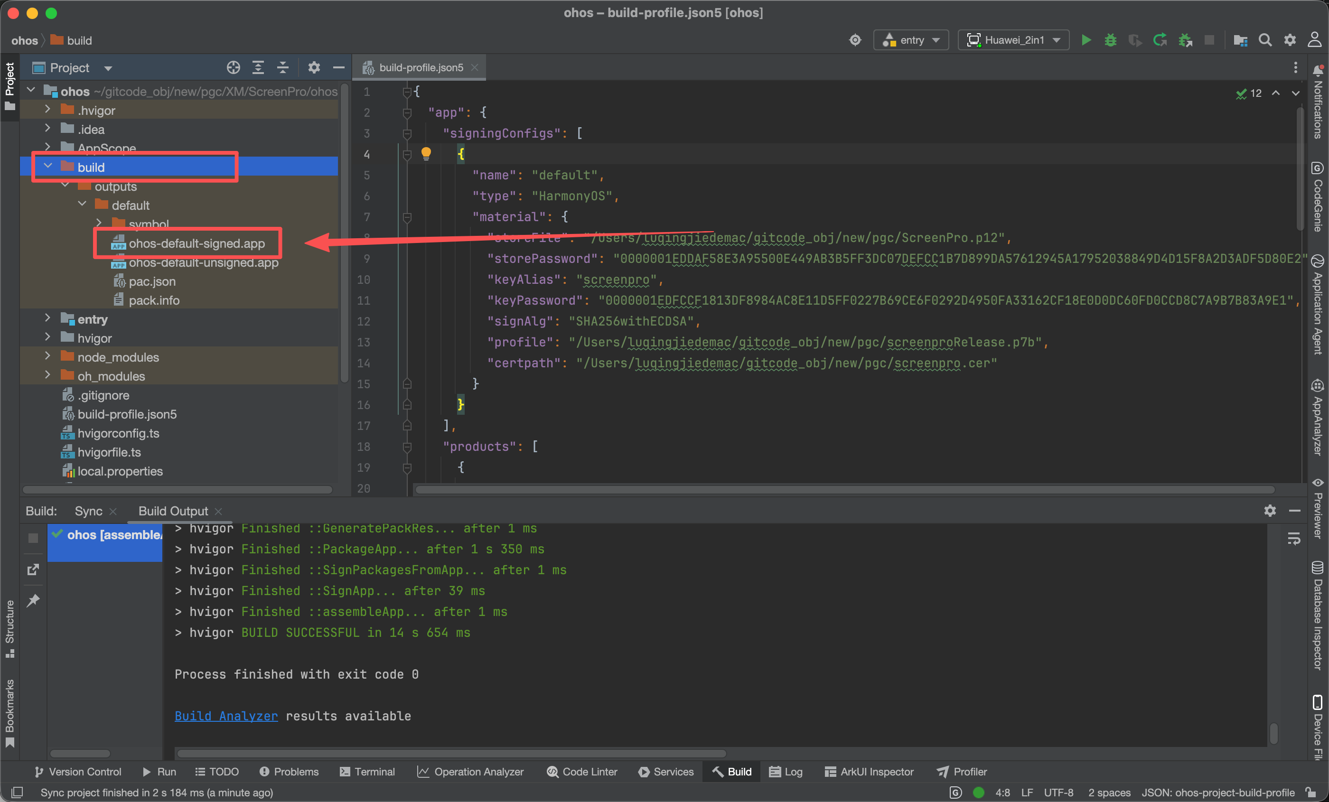Screen dimensions: 1329x802
Task: Click the stop process square icon
Action: (1209, 40)
